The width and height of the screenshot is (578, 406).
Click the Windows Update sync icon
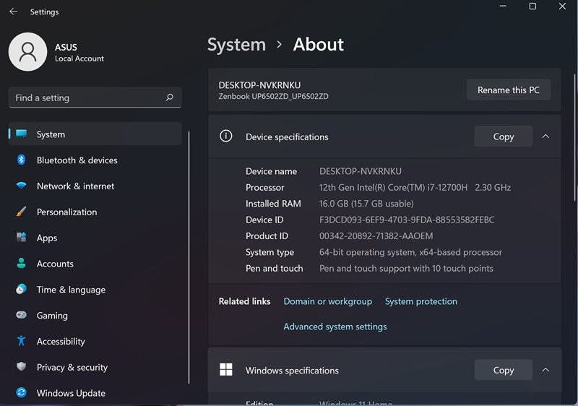[22, 393]
